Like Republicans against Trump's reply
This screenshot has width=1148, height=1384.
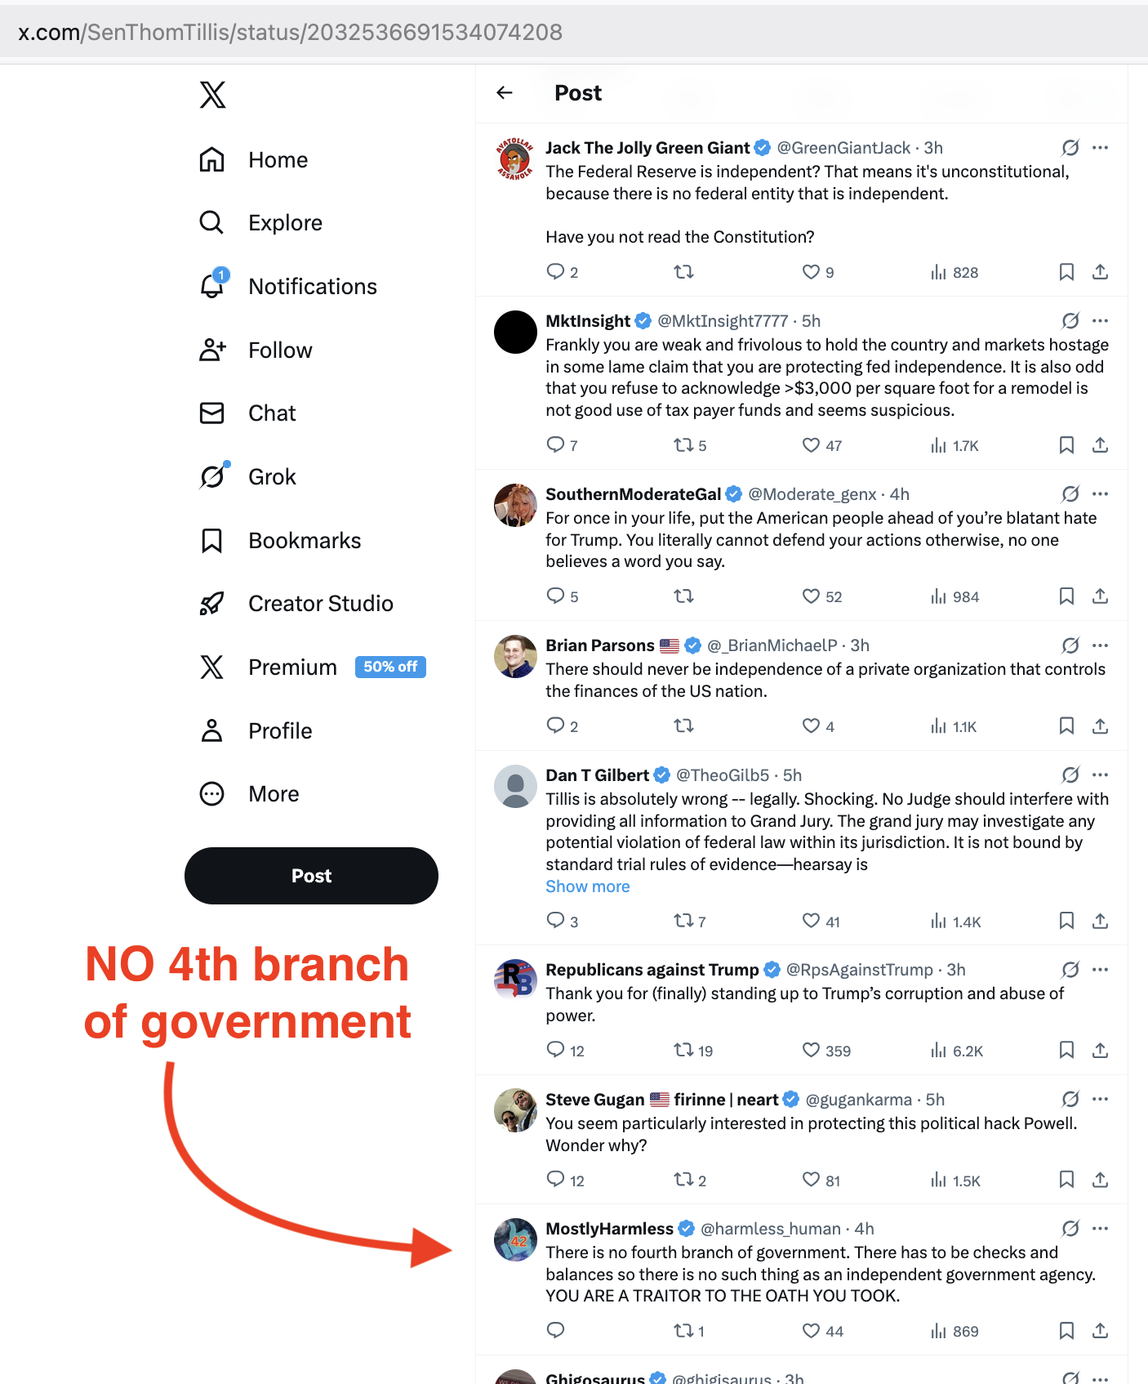826,1051
